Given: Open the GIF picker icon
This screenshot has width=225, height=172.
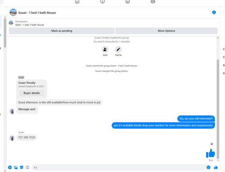Looking at the screenshot, I should [x=27, y=167].
